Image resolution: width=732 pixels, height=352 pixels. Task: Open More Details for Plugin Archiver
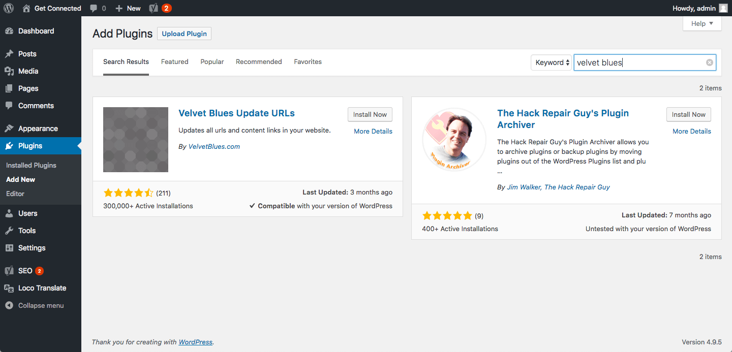pyautogui.click(x=692, y=131)
